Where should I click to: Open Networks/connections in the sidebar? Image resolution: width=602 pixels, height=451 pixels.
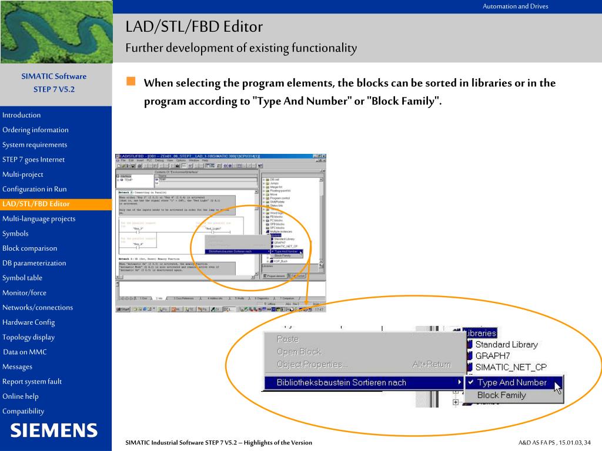tap(38, 308)
